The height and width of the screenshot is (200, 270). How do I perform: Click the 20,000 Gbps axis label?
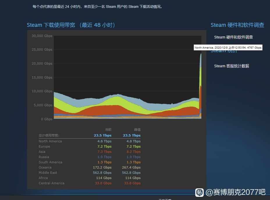click(x=42, y=63)
